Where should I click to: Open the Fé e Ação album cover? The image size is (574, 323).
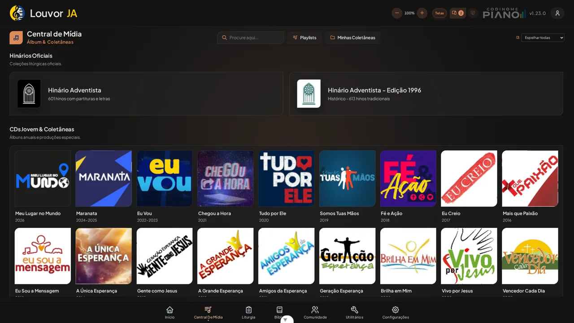coord(408,179)
